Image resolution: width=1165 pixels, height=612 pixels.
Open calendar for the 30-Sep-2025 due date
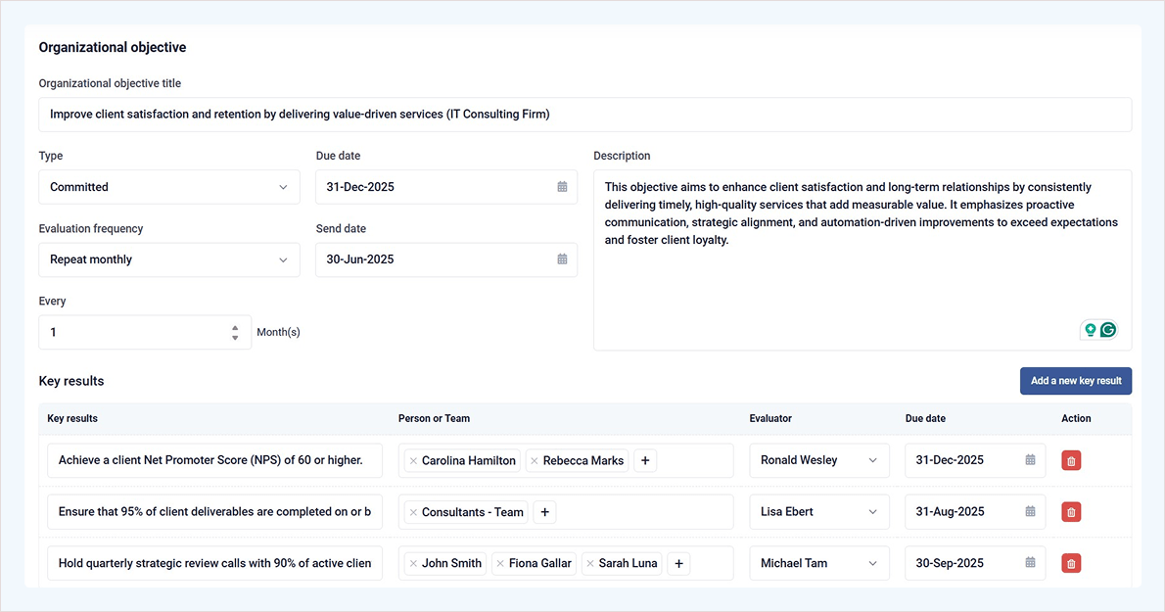(1029, 563)
